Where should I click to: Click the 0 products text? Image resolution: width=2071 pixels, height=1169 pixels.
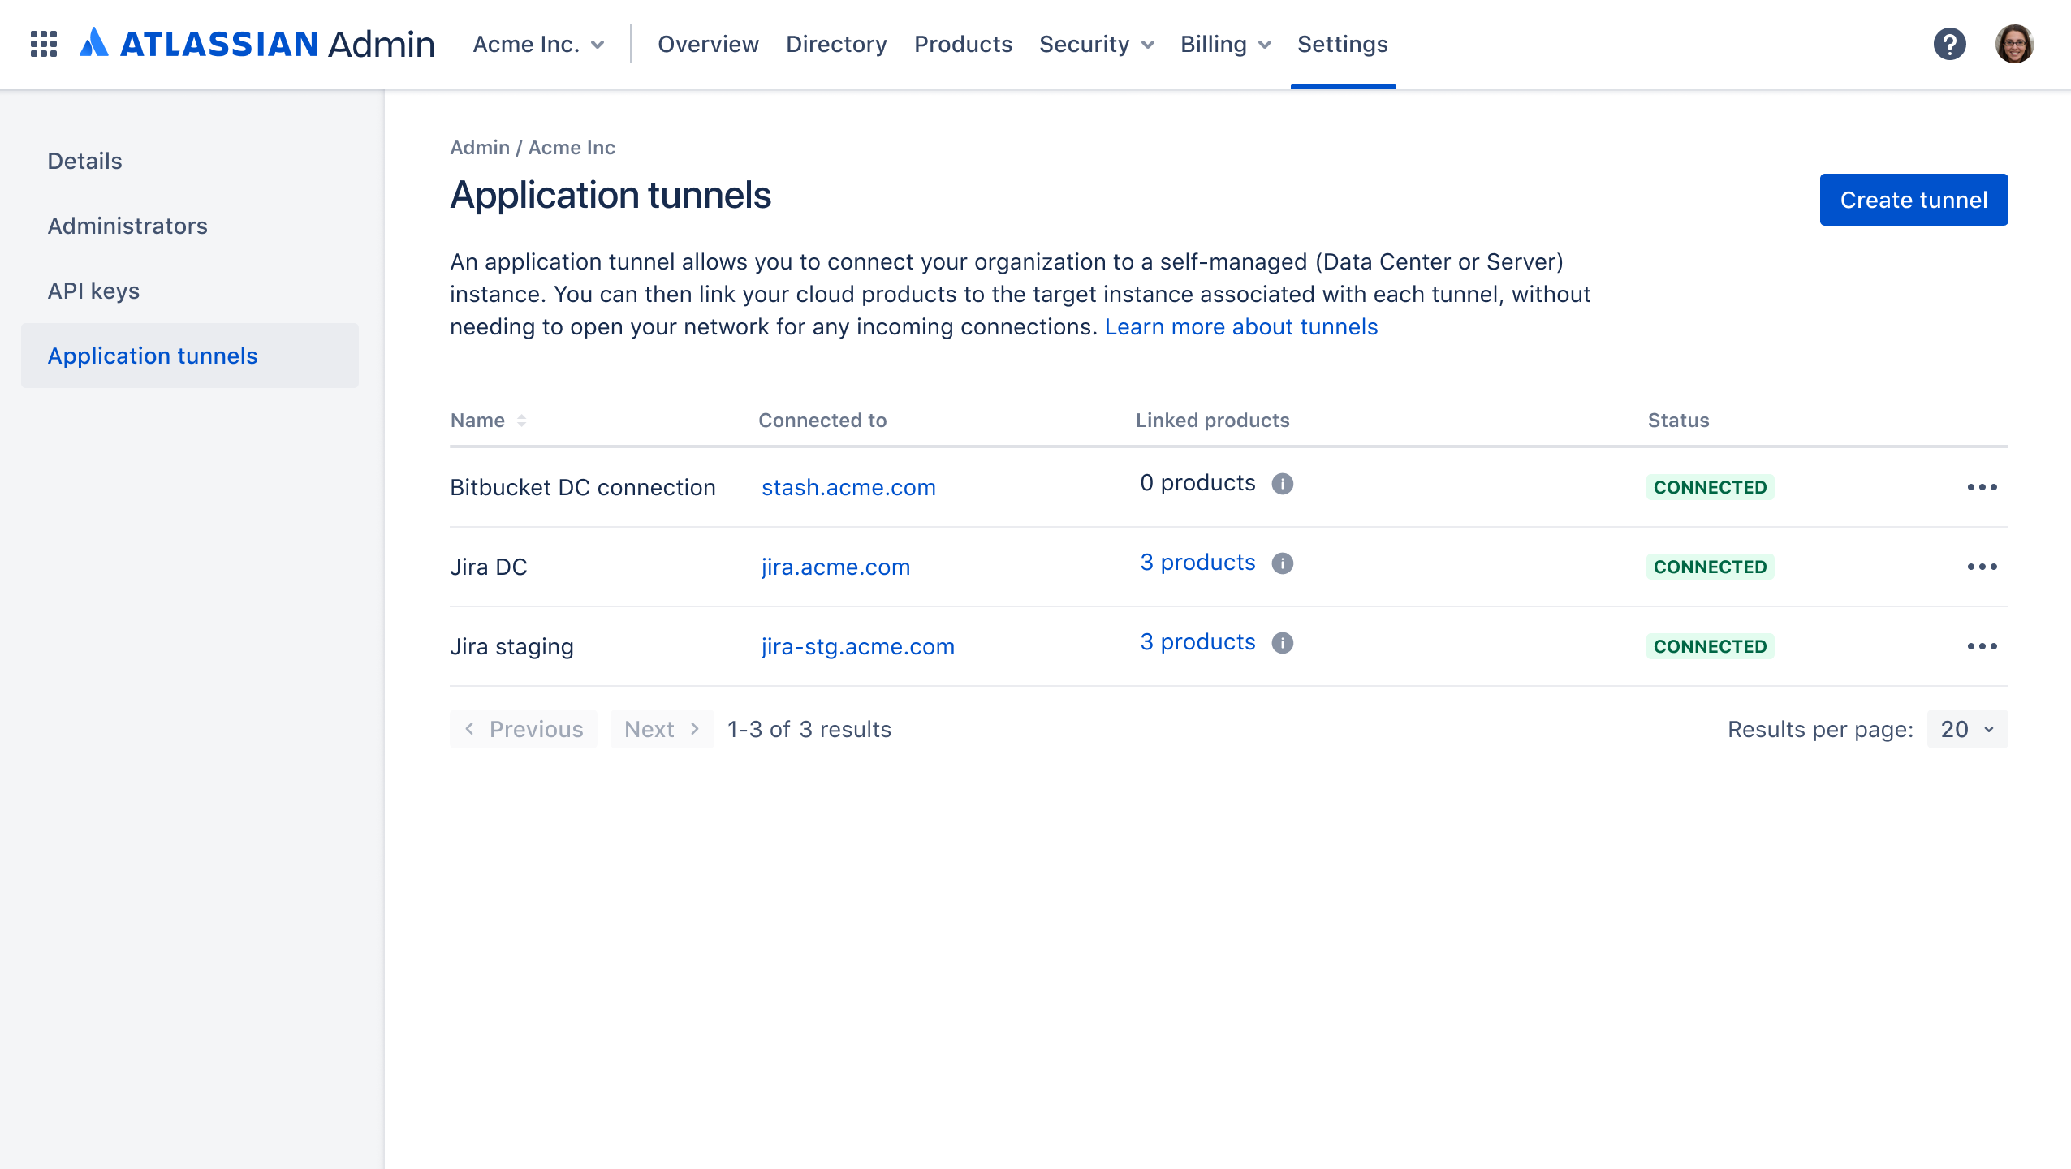tap(1197, 482)
